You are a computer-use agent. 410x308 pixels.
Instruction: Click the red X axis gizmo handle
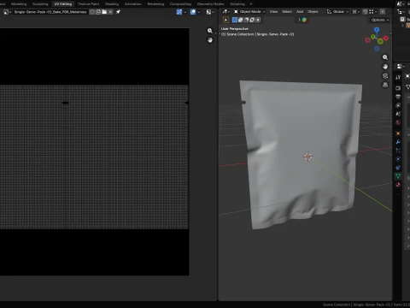pos(386,38)
